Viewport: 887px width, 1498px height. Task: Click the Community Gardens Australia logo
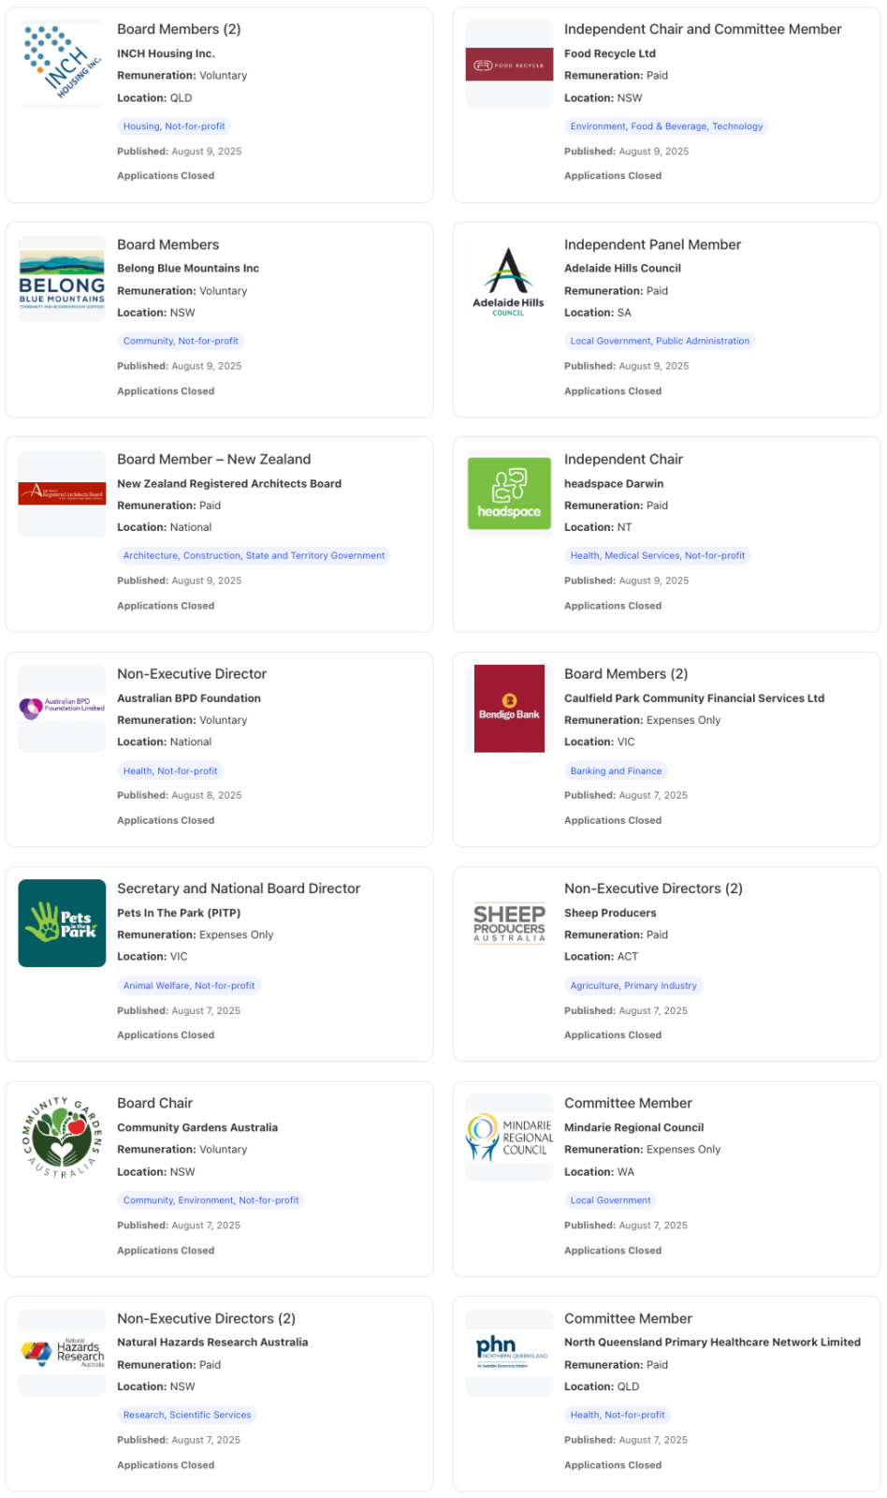click(62, 1138)
